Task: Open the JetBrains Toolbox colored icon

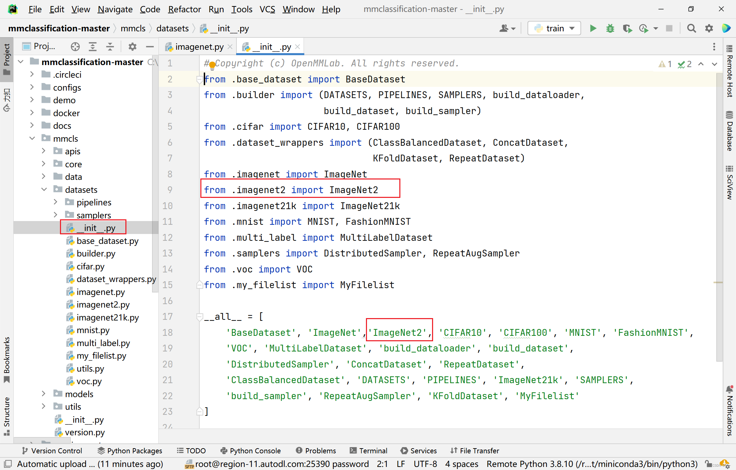Action: pos(726,28)
